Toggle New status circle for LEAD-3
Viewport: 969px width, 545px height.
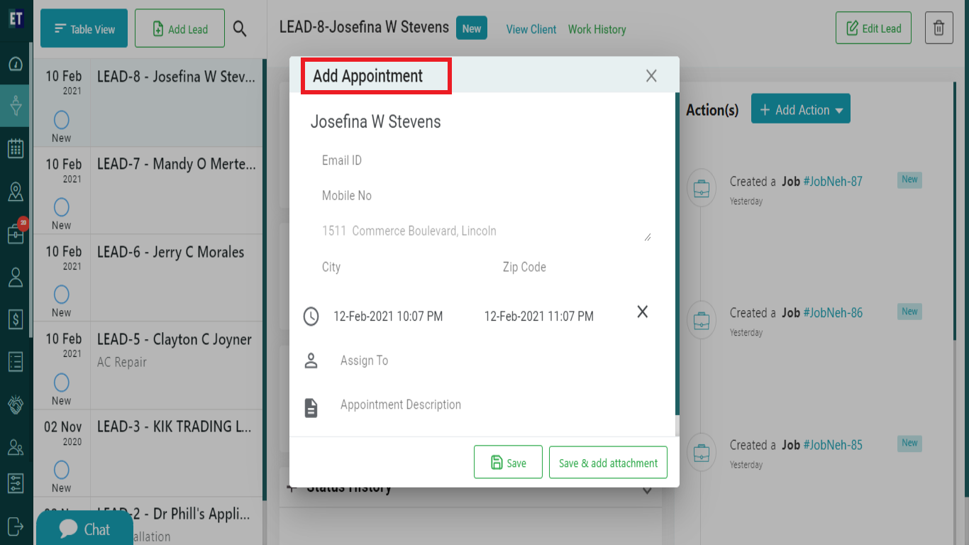(62, 470)
